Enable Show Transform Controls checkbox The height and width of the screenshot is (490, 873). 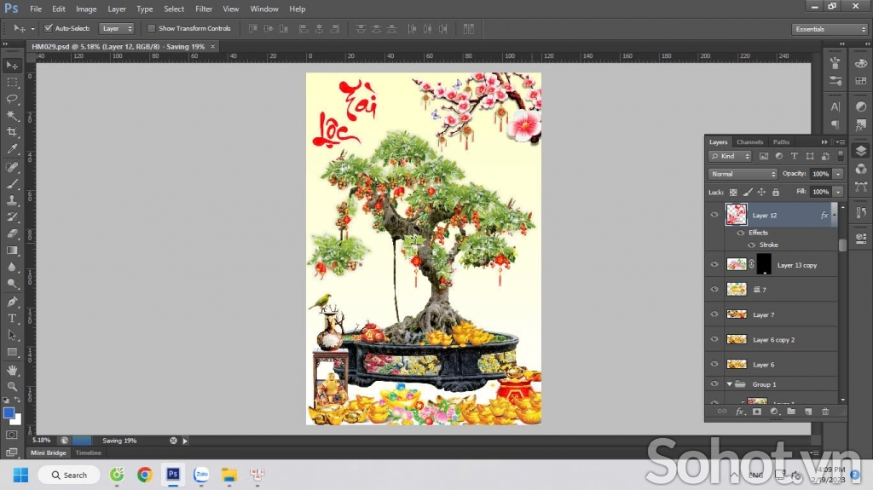(151, 28)
